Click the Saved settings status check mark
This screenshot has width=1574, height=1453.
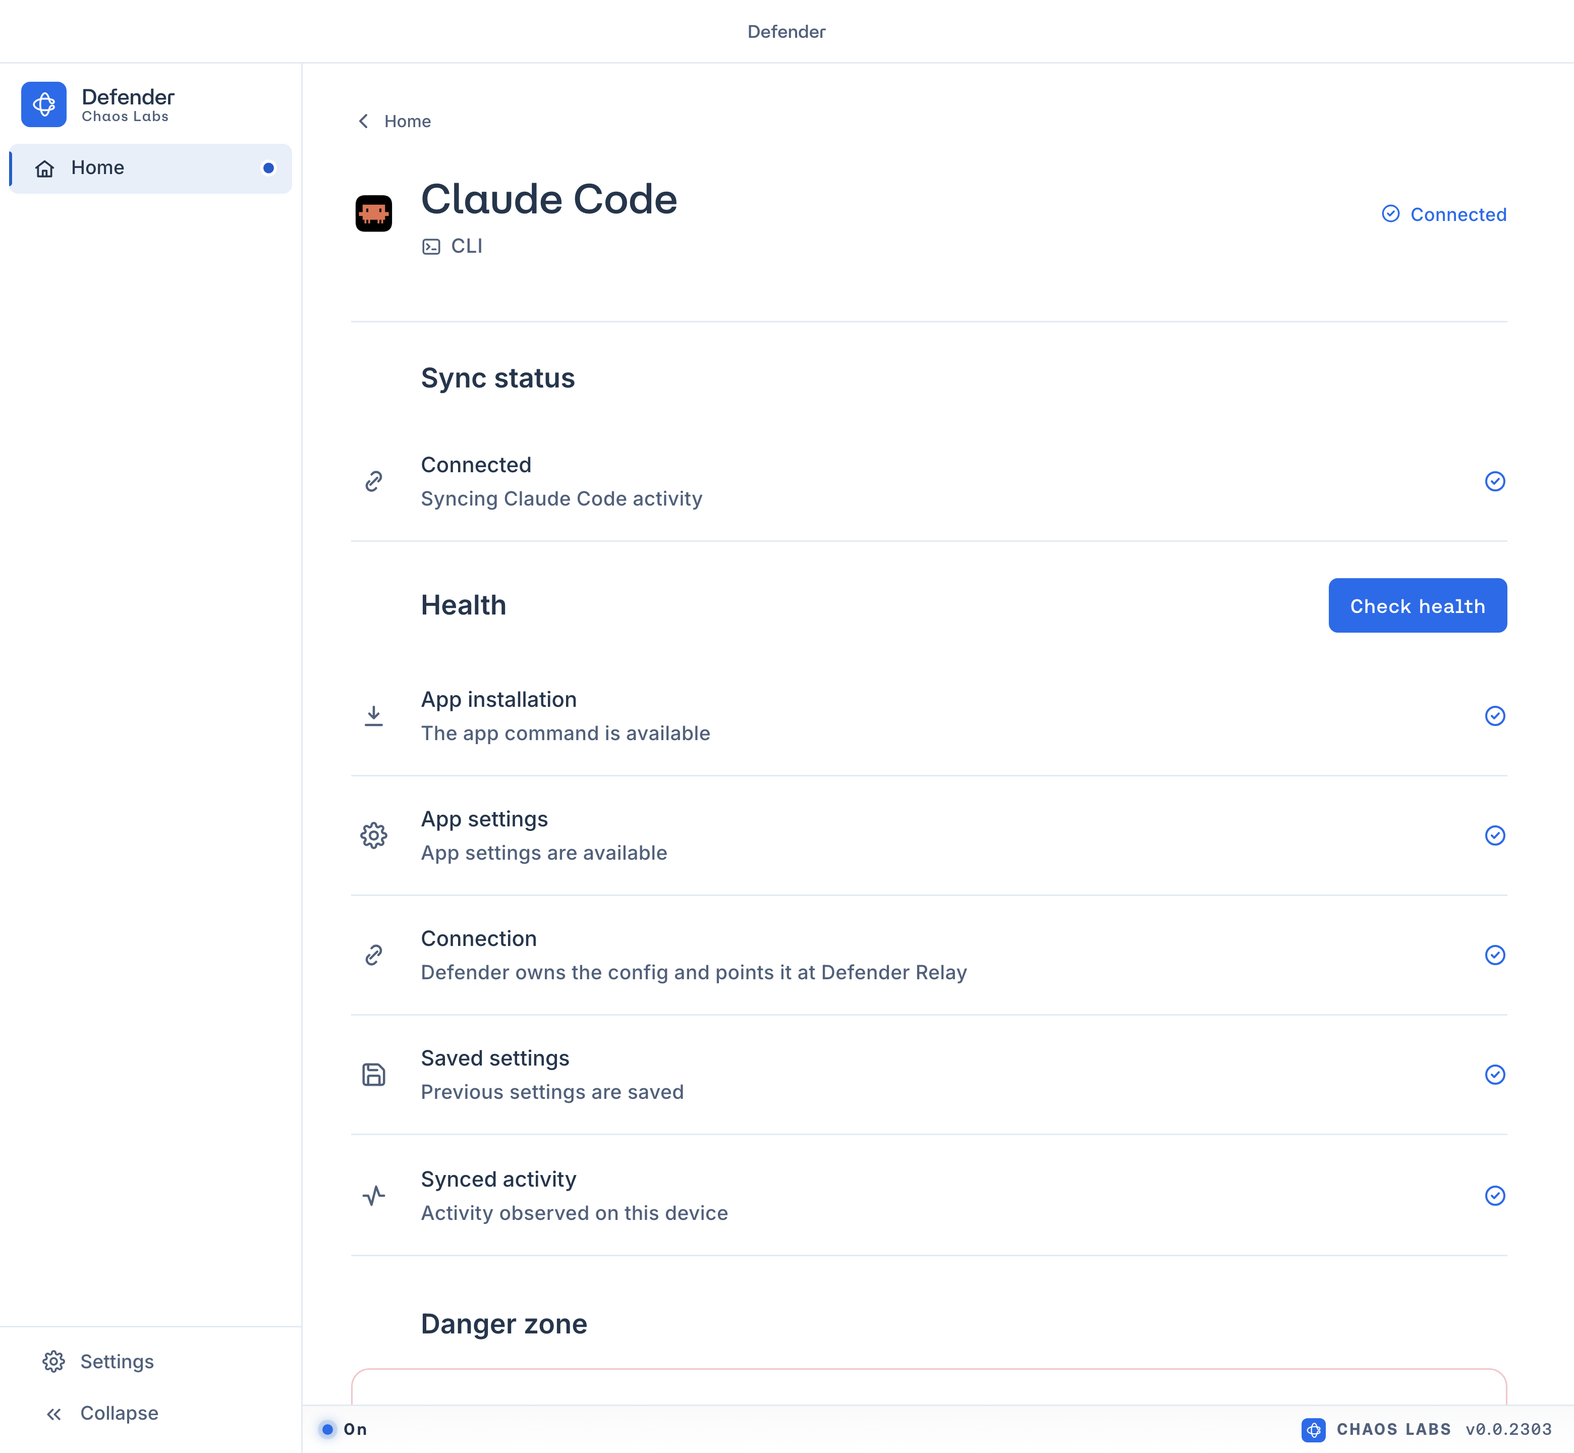(x=1495, y=1075)
